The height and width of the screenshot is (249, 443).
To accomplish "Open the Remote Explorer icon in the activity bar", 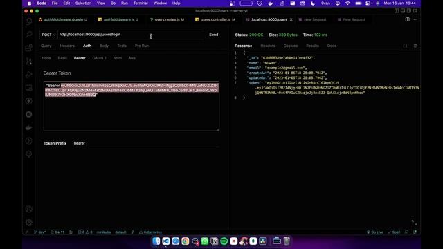I will point(29,88).
